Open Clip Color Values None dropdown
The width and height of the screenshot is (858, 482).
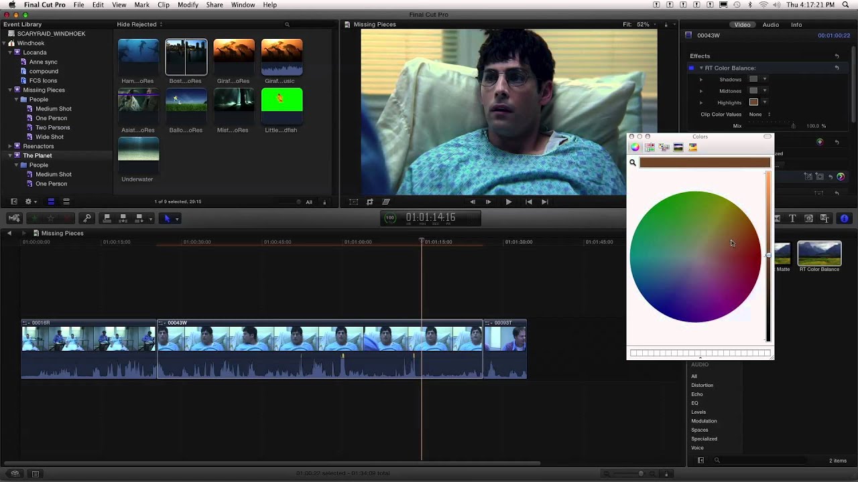pyautogui.click(x=759, y=114)
